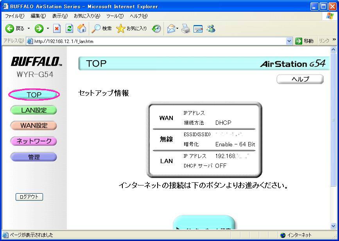The image size is (339, 241).
Task: Click the Messenger toolbar icon
Action: [x=211, y=29]
